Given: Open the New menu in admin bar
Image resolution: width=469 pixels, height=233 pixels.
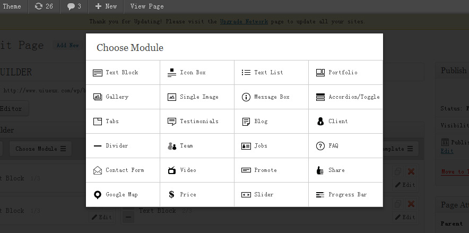Looking at the screenshot, I should pos(106,6).
